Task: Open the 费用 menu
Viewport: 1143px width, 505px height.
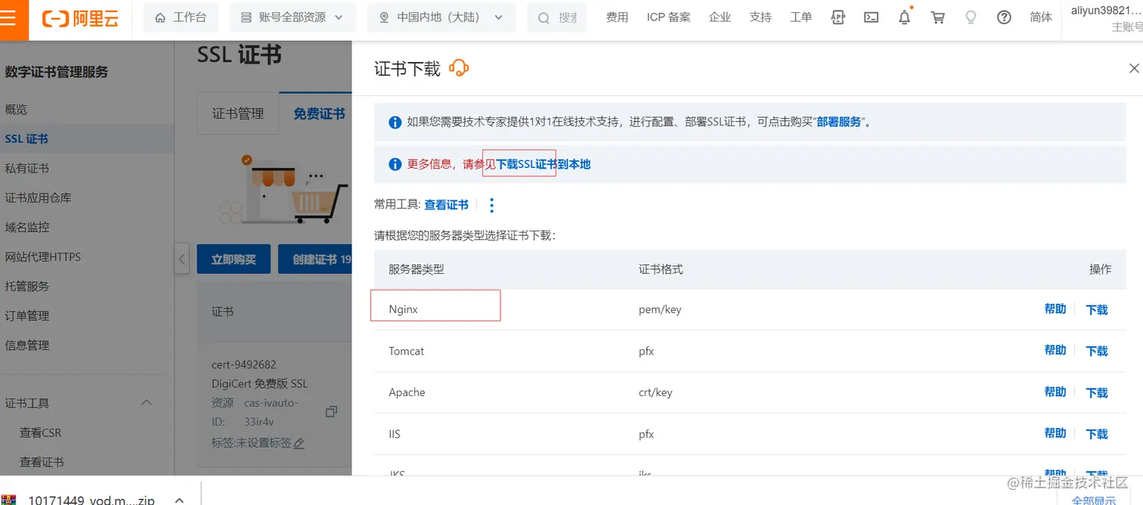Action: (x=617, y=17)
